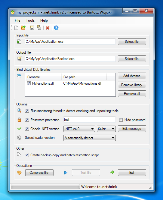Click the blue play arrow near Test file
This screenshot has width=163, height=200.
click(x=66, y=173)
